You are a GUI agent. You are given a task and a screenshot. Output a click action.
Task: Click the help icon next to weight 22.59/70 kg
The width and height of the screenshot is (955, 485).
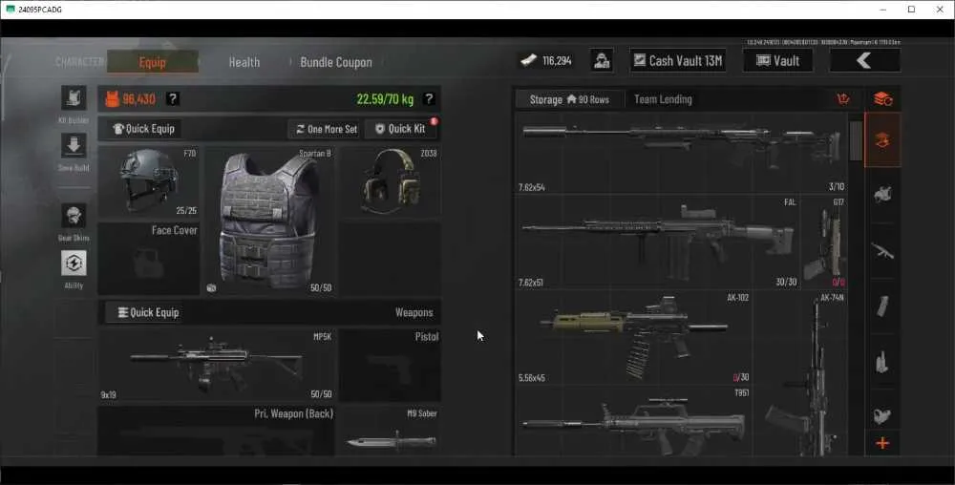click(x=429, y=98)
